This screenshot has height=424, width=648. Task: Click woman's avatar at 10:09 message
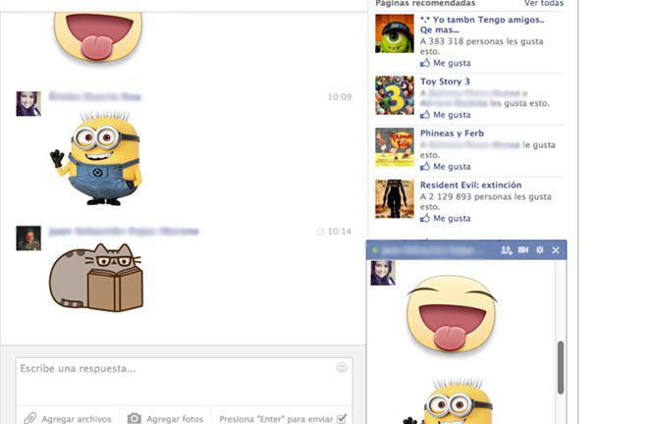(x=28, y=104)
